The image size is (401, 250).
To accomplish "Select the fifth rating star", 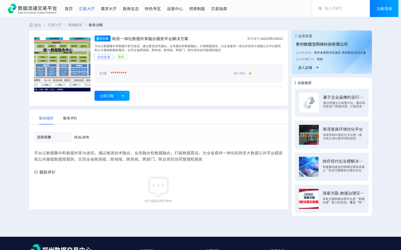I will (x=274, y=73).
